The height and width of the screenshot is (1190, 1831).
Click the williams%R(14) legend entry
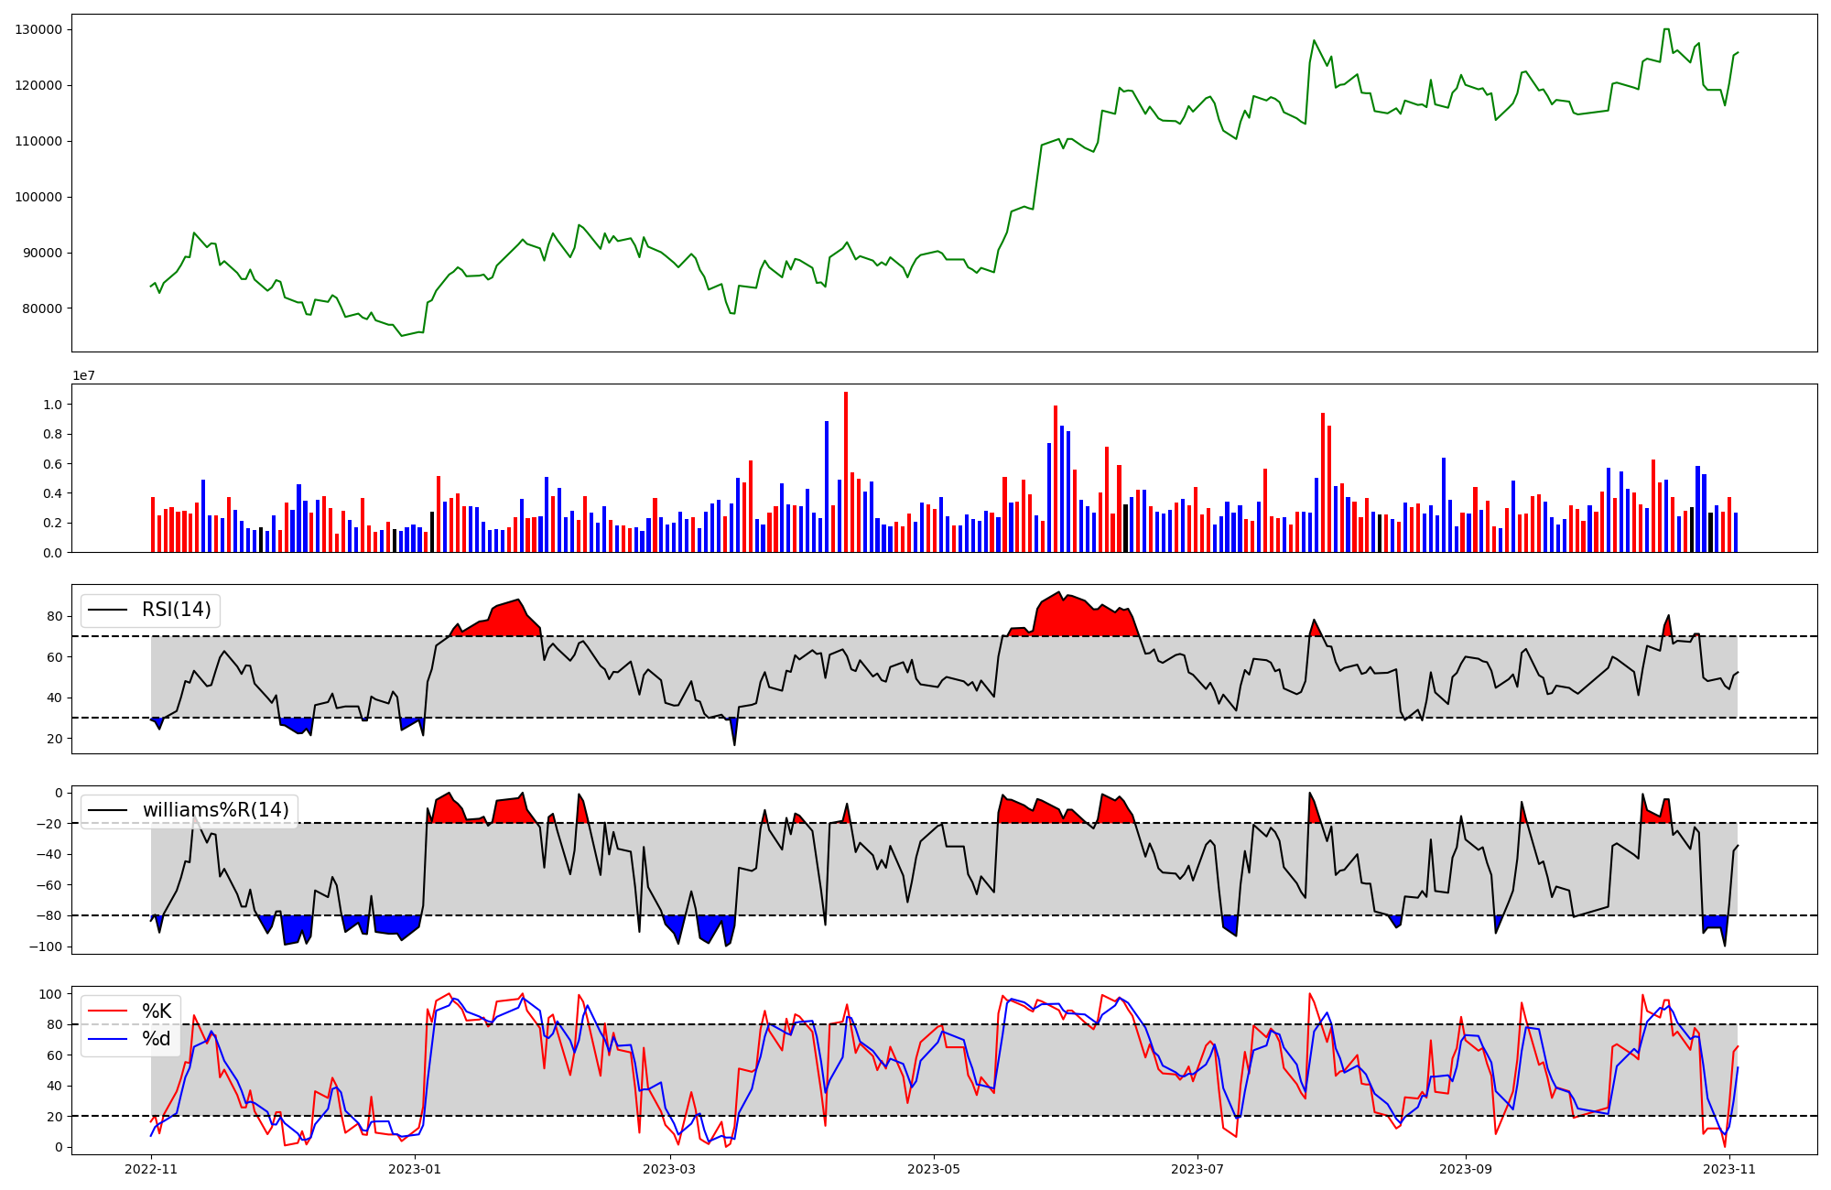pyautogui.click(x=215, y=810)
